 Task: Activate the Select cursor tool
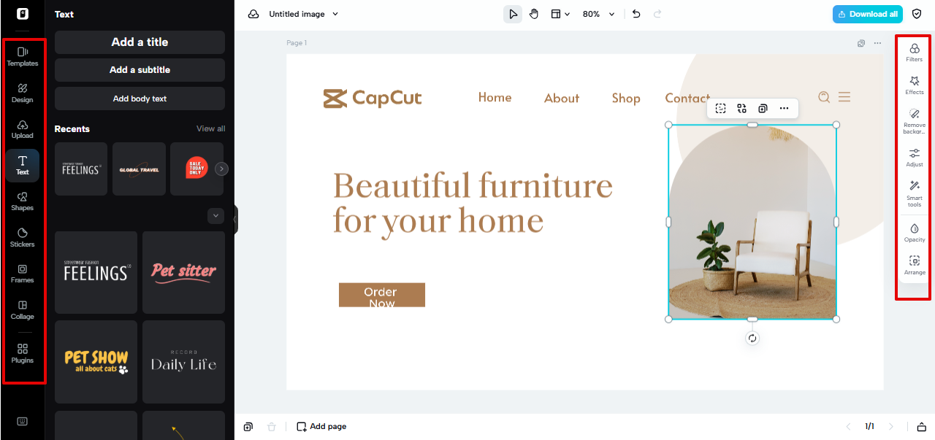coord(513,13)
